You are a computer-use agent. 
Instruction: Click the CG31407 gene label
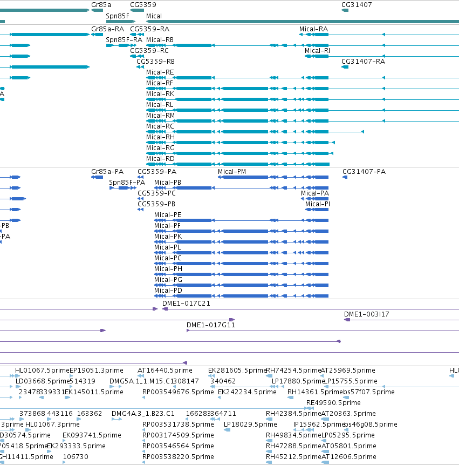(357, 5)
